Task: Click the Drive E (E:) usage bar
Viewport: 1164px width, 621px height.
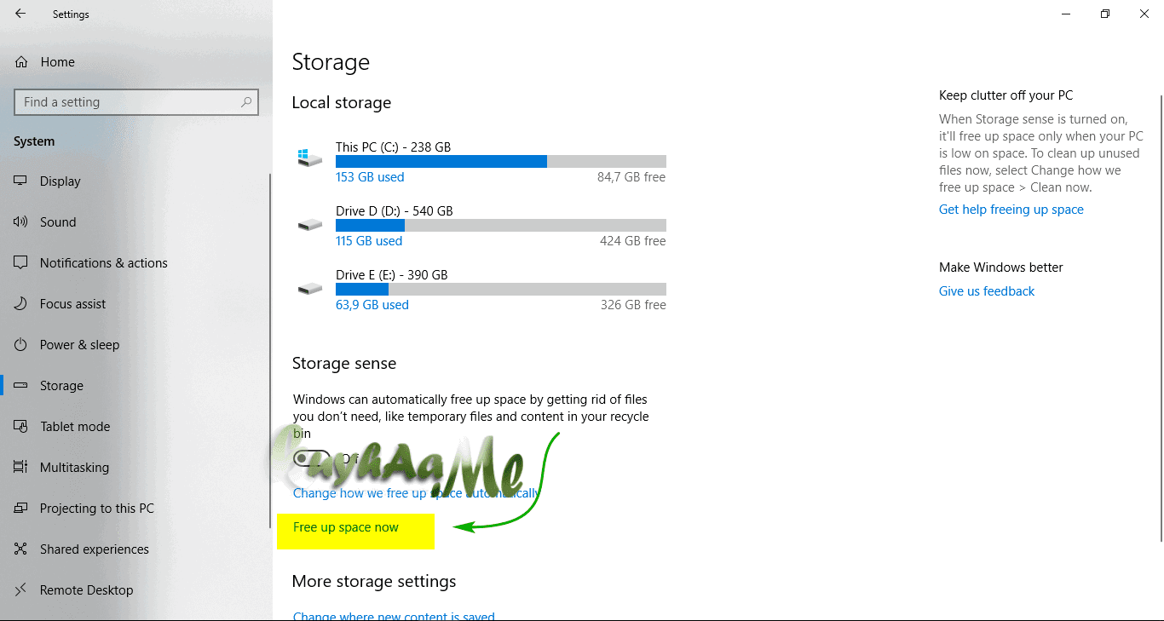Action: (x=501, y=290)
